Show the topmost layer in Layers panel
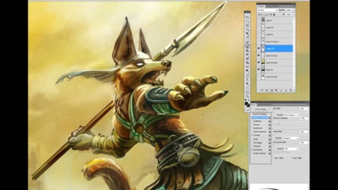 tap(259, 20)
